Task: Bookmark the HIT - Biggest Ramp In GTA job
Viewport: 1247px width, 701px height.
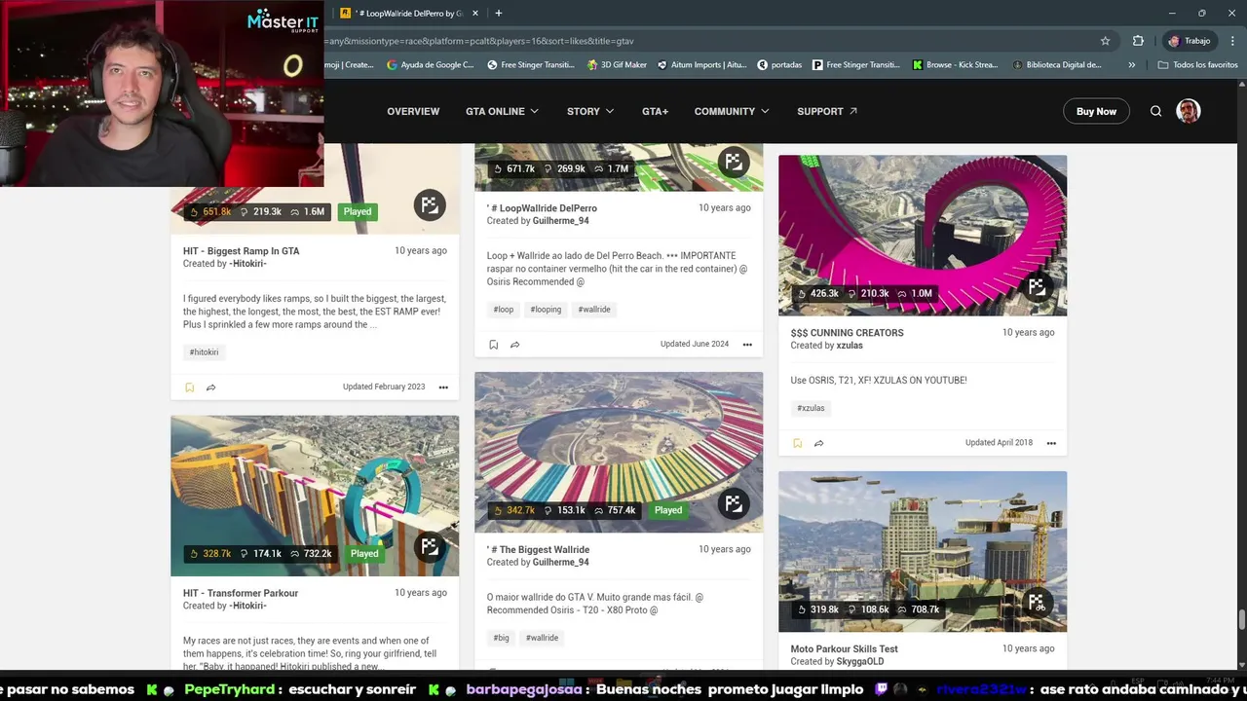Action: (190, 387)
